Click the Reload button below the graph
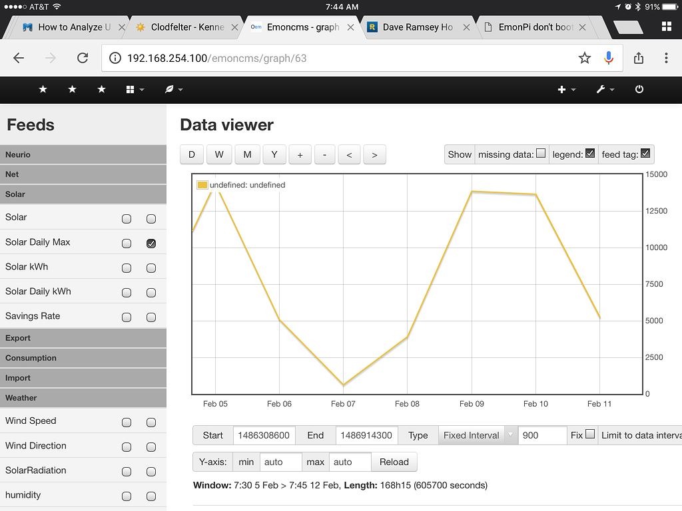682x511 pixels. [394, 462]
